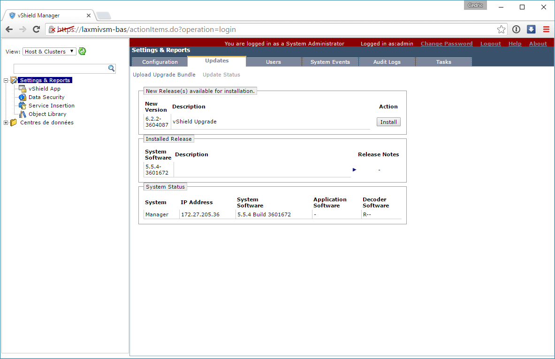Click the vShield App icon

coord(23,89)
